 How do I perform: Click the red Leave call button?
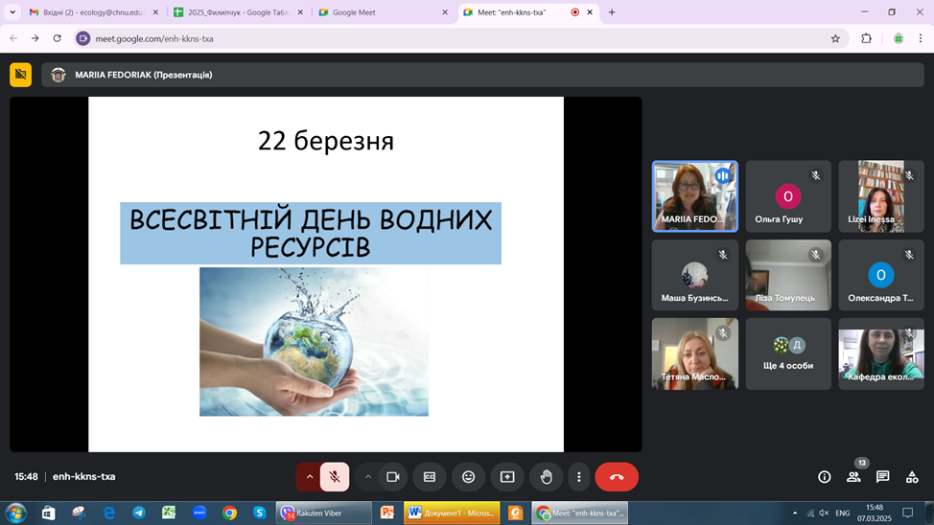[617, 477]
